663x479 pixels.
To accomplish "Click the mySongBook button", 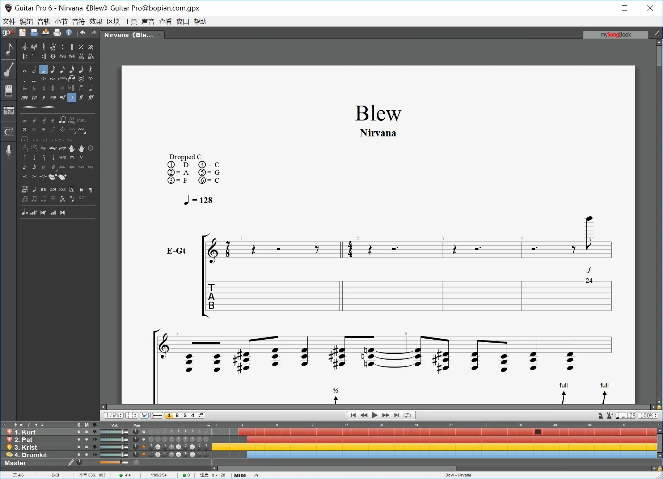I will (x=615, y=34).
